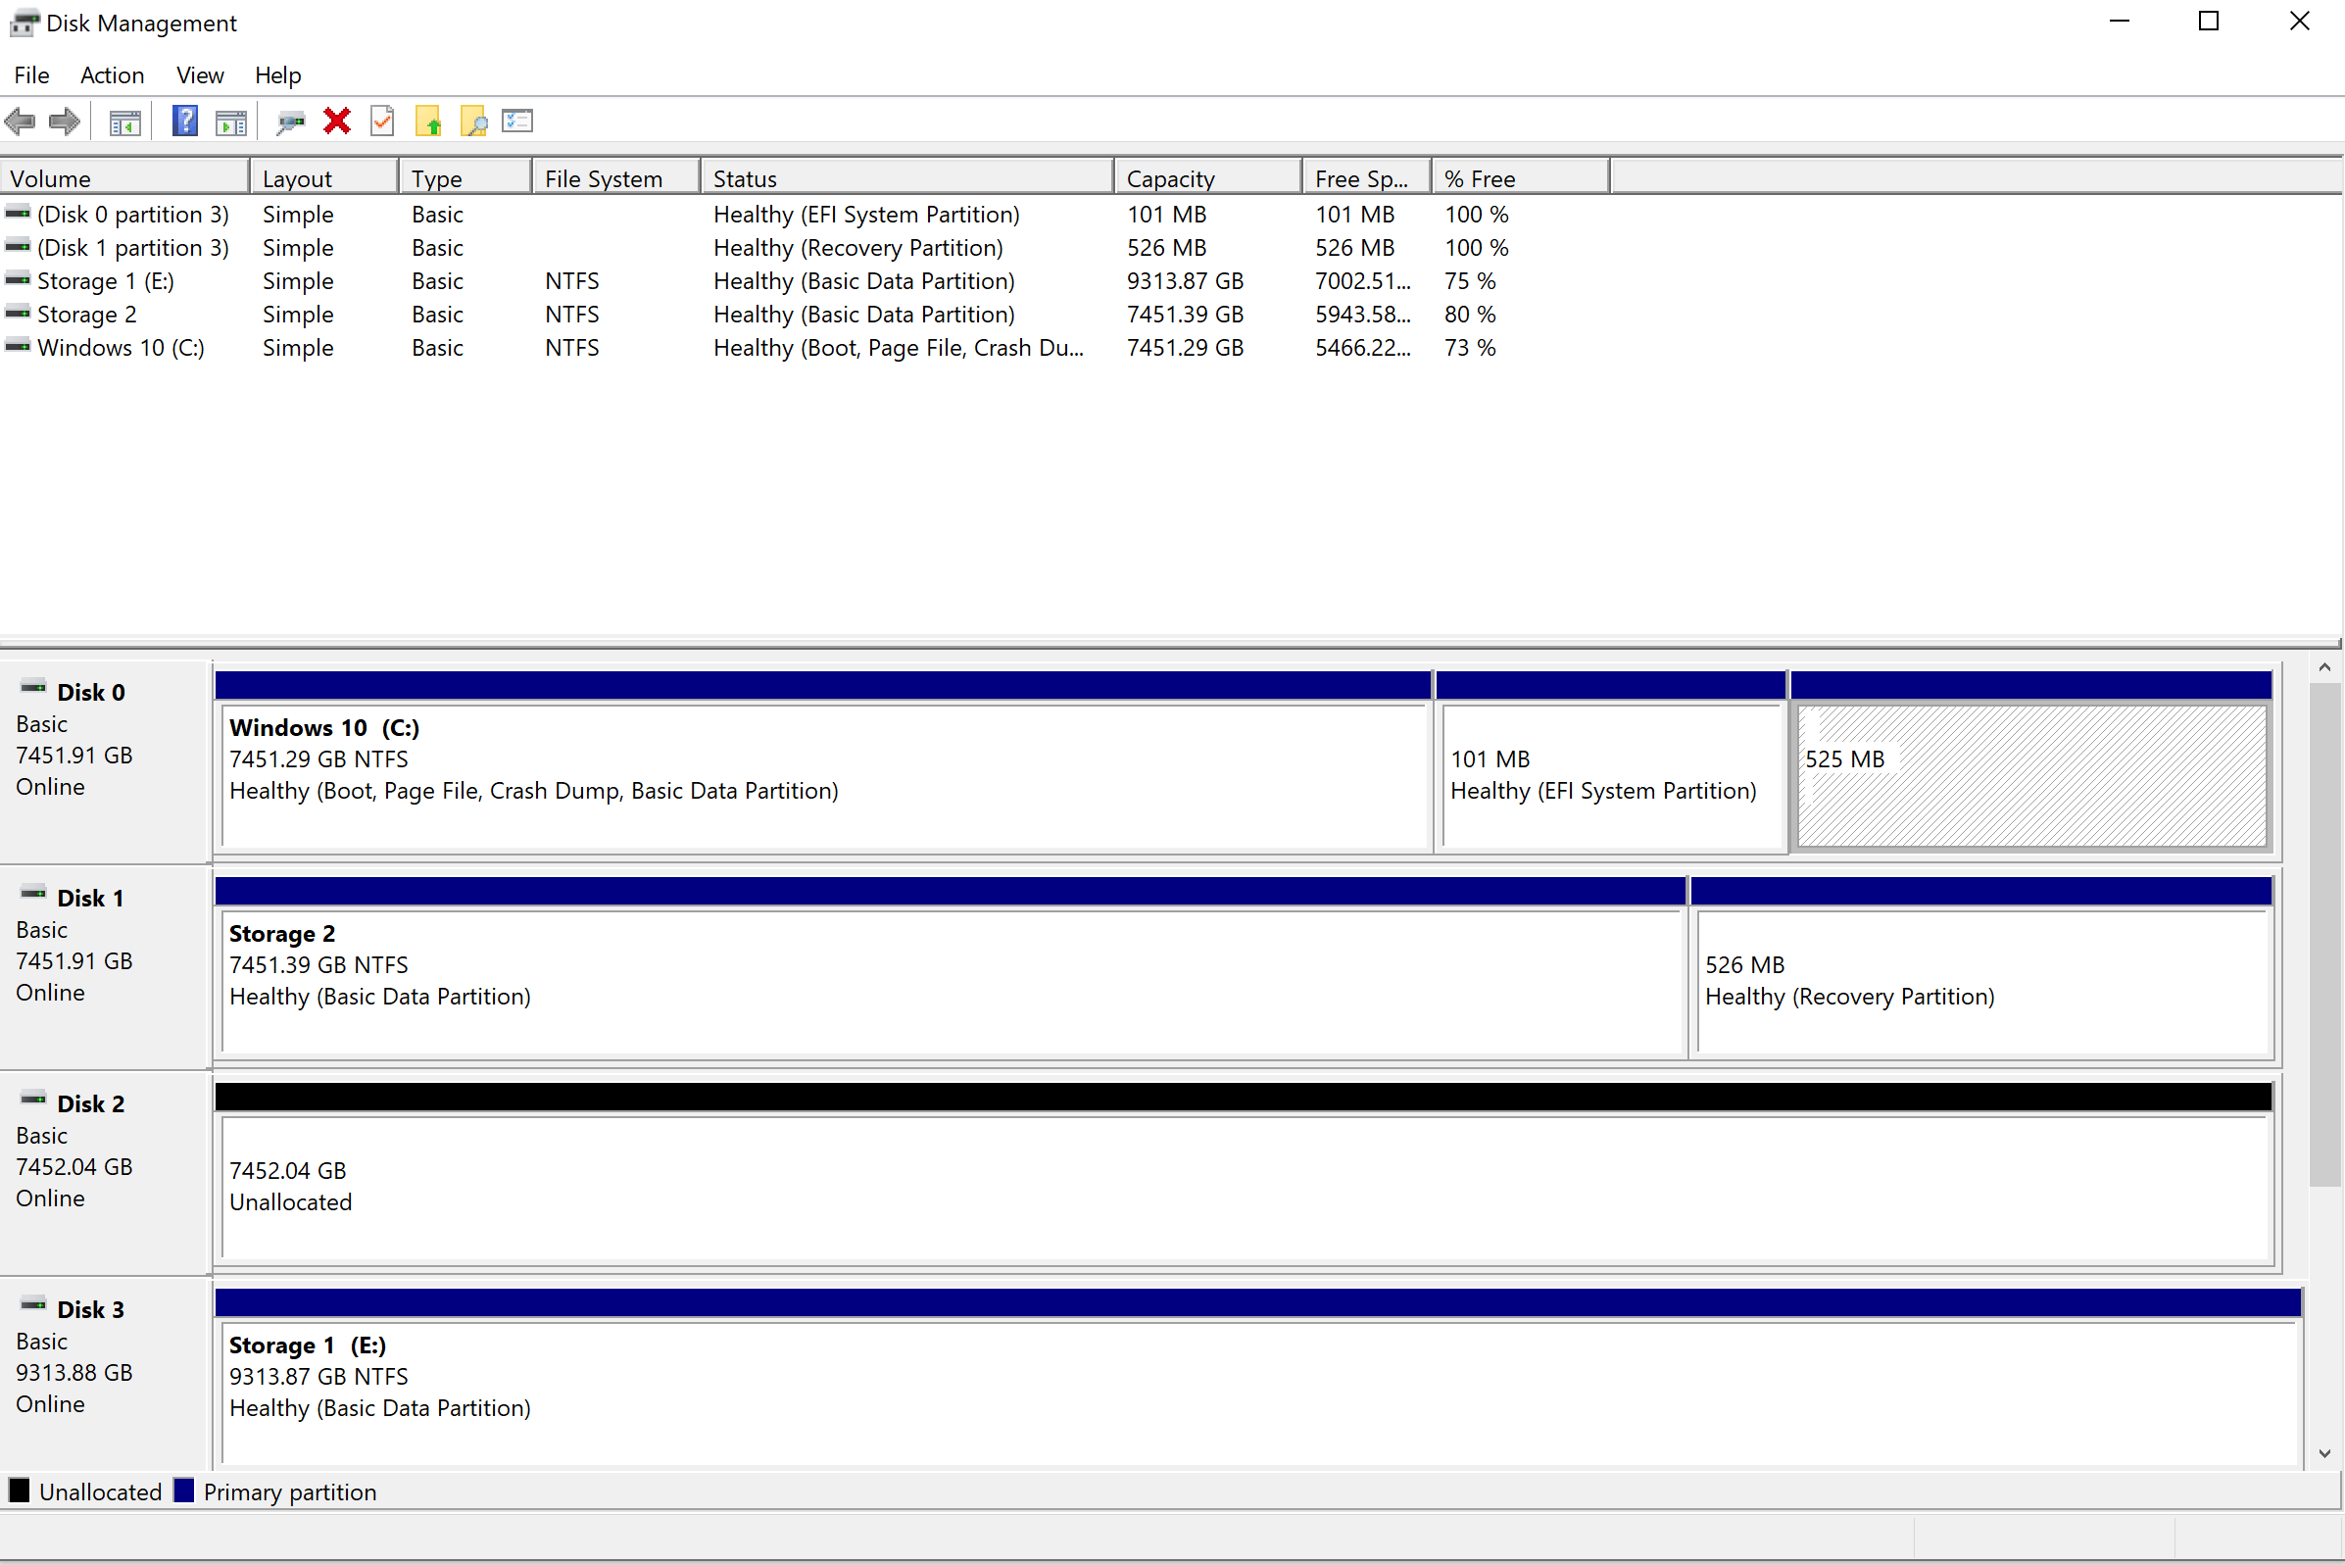Click the Disk 2 unallocated space block
Viewport: 2345px width, 1565px height.
click(1246, 1188)
